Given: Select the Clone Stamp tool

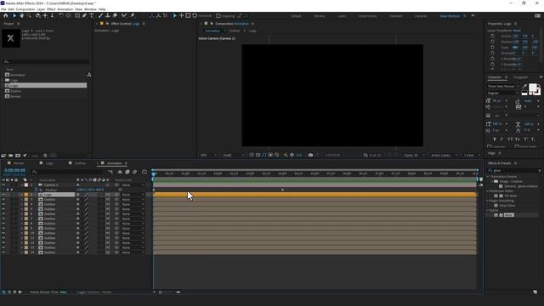Looking at the screenshot, I should click(108, 15).
